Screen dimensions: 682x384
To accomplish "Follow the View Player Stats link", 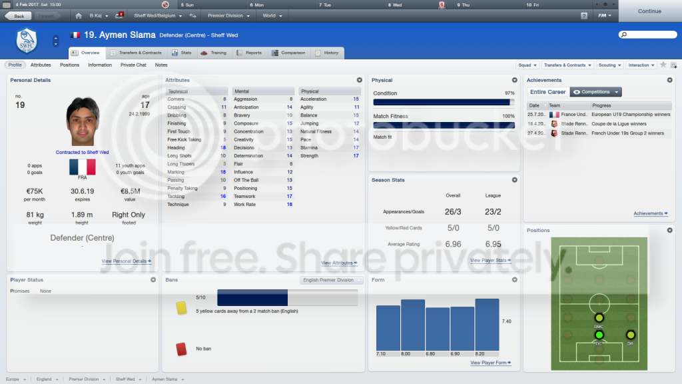I will (x=490, y=261).
